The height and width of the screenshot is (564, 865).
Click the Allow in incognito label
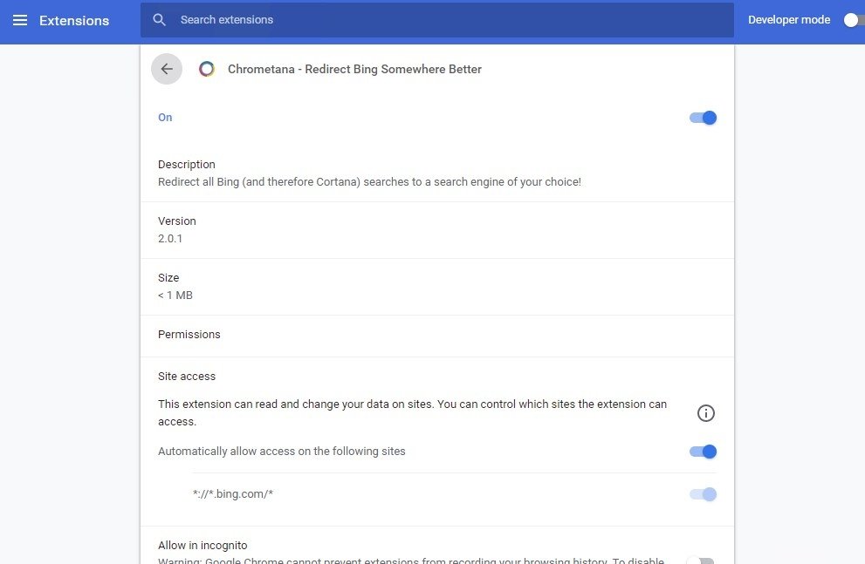[203, 546]
